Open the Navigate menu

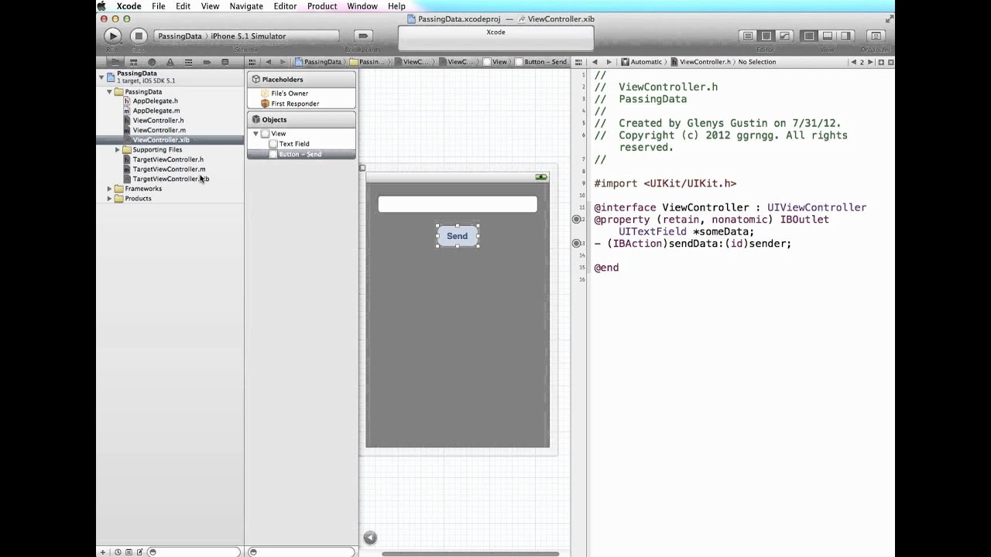(x=246, y=6)
